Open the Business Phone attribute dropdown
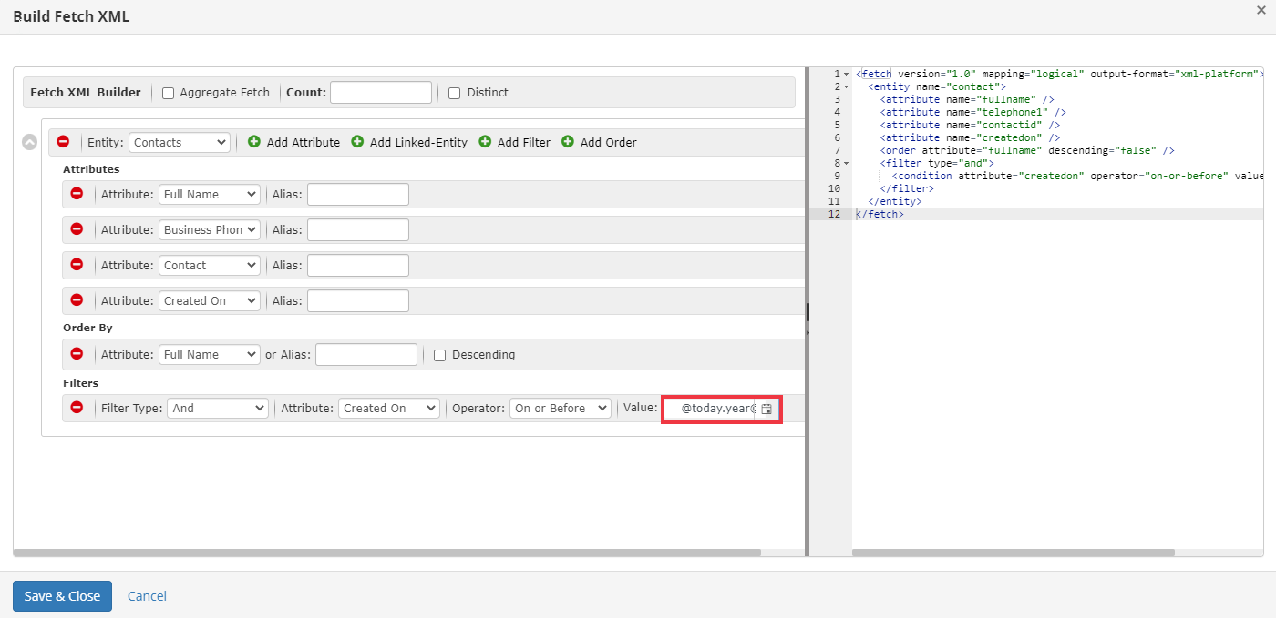This screenshot has height=618, width=1276. pyautogui.click(x=210, y=229)
